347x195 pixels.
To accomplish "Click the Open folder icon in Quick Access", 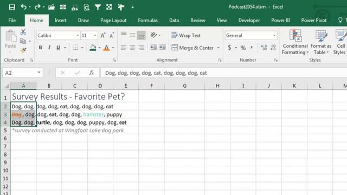I will click(x=52, y=7).
